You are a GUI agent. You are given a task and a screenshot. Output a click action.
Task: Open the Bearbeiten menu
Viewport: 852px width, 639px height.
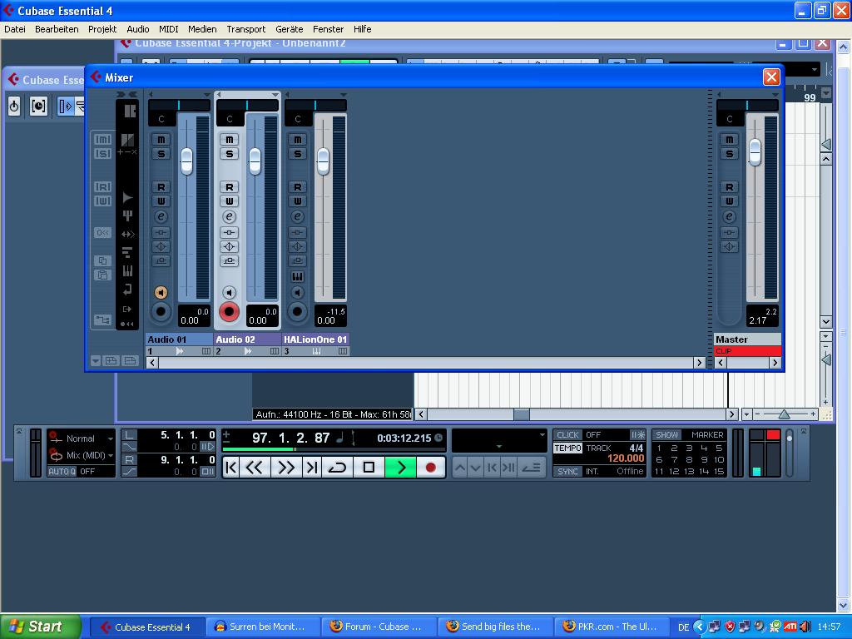click(57, 29)
